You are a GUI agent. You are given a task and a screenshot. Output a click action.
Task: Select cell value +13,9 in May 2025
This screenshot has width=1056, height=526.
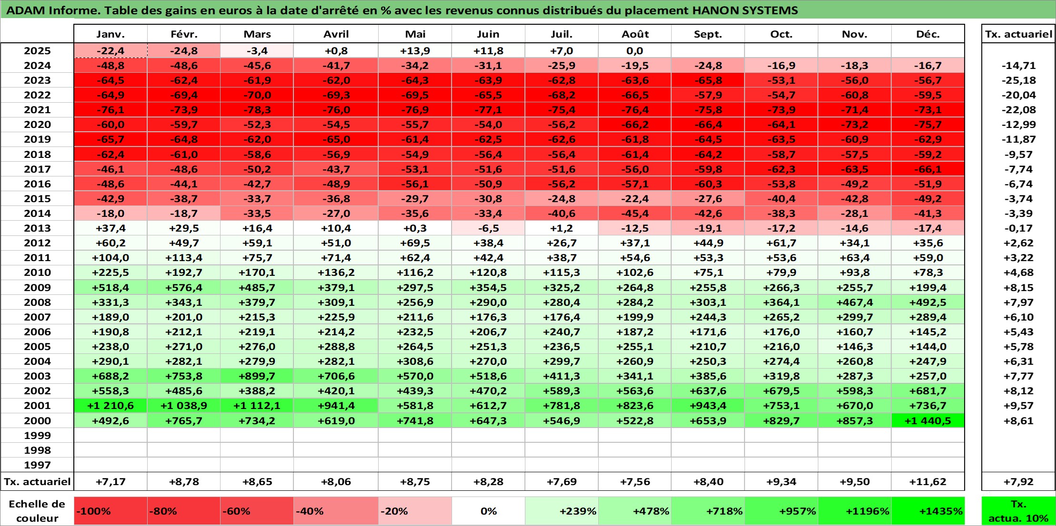click(415, 51)
